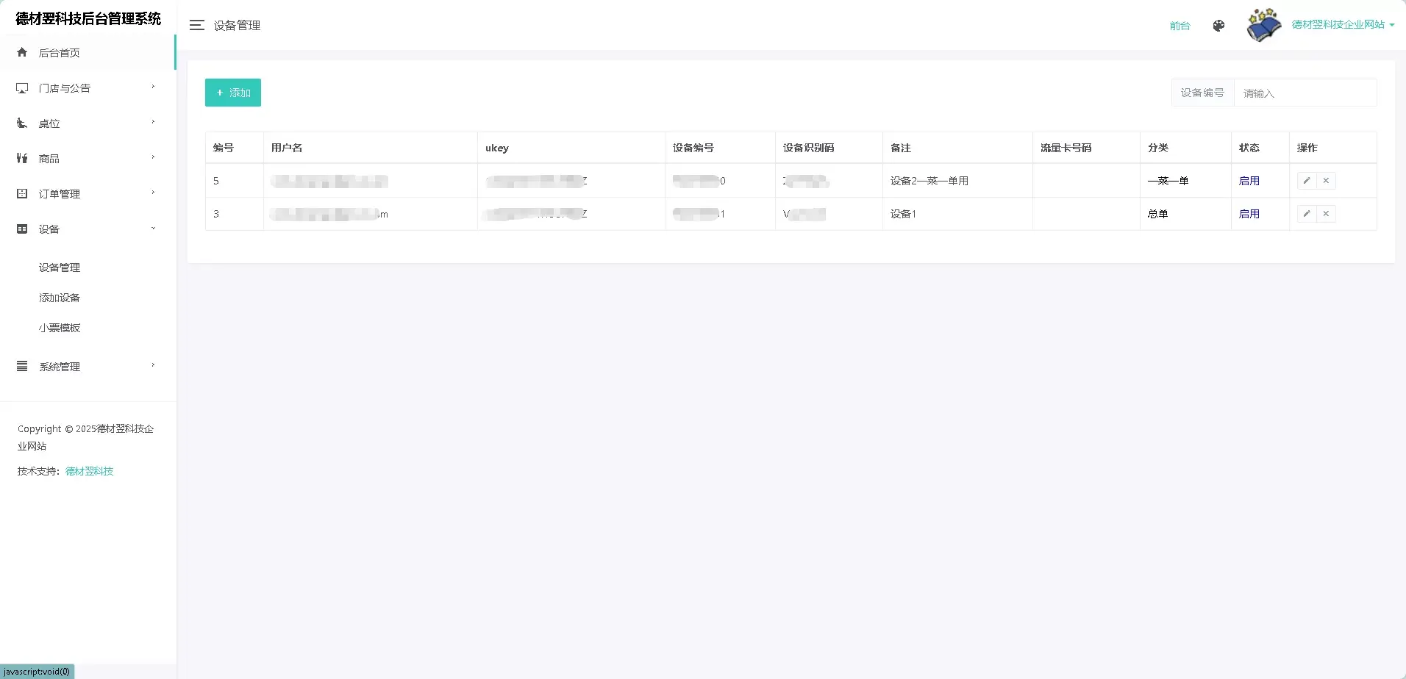The height and width of the screenshot is (679, 1406).
Task: Click the home icon beside 后台首页
Action: pyautogui.click(x=22, y=52)
